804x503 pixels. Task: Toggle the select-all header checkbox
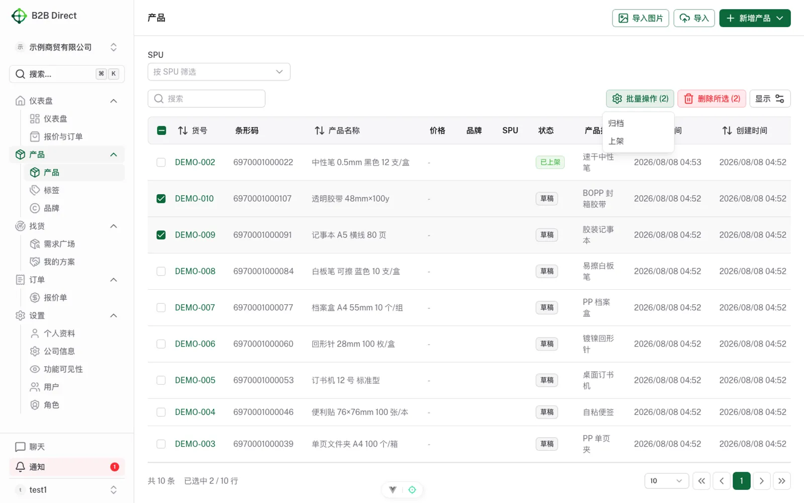[161, 131]
